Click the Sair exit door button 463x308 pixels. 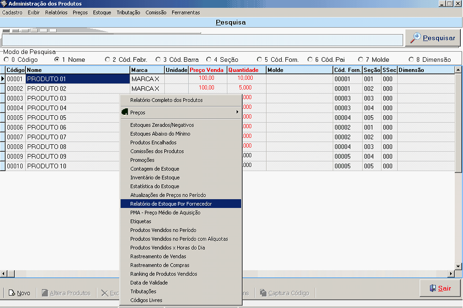pos(439,288)
